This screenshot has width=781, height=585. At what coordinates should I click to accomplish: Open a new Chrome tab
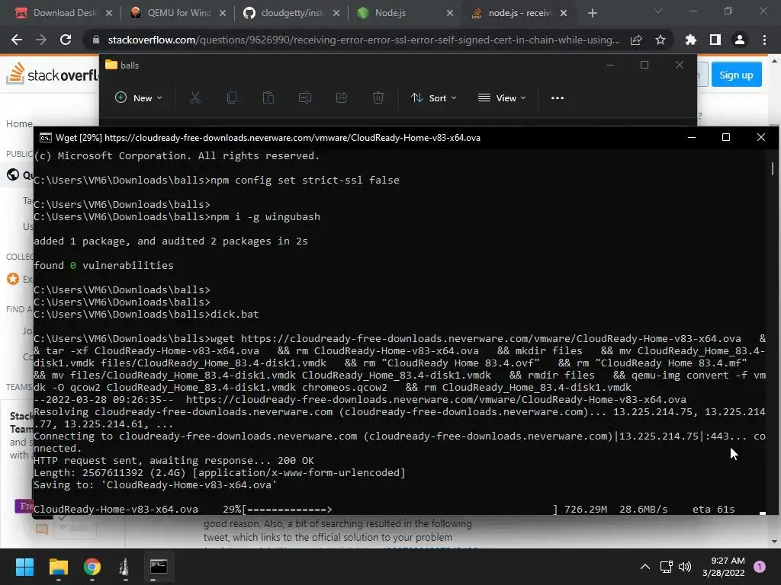(x=592, y=13)
